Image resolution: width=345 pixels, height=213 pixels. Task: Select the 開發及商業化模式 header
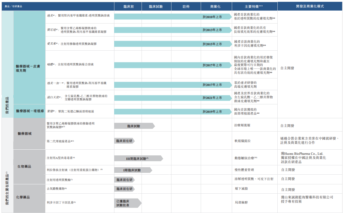coord(310,7)
